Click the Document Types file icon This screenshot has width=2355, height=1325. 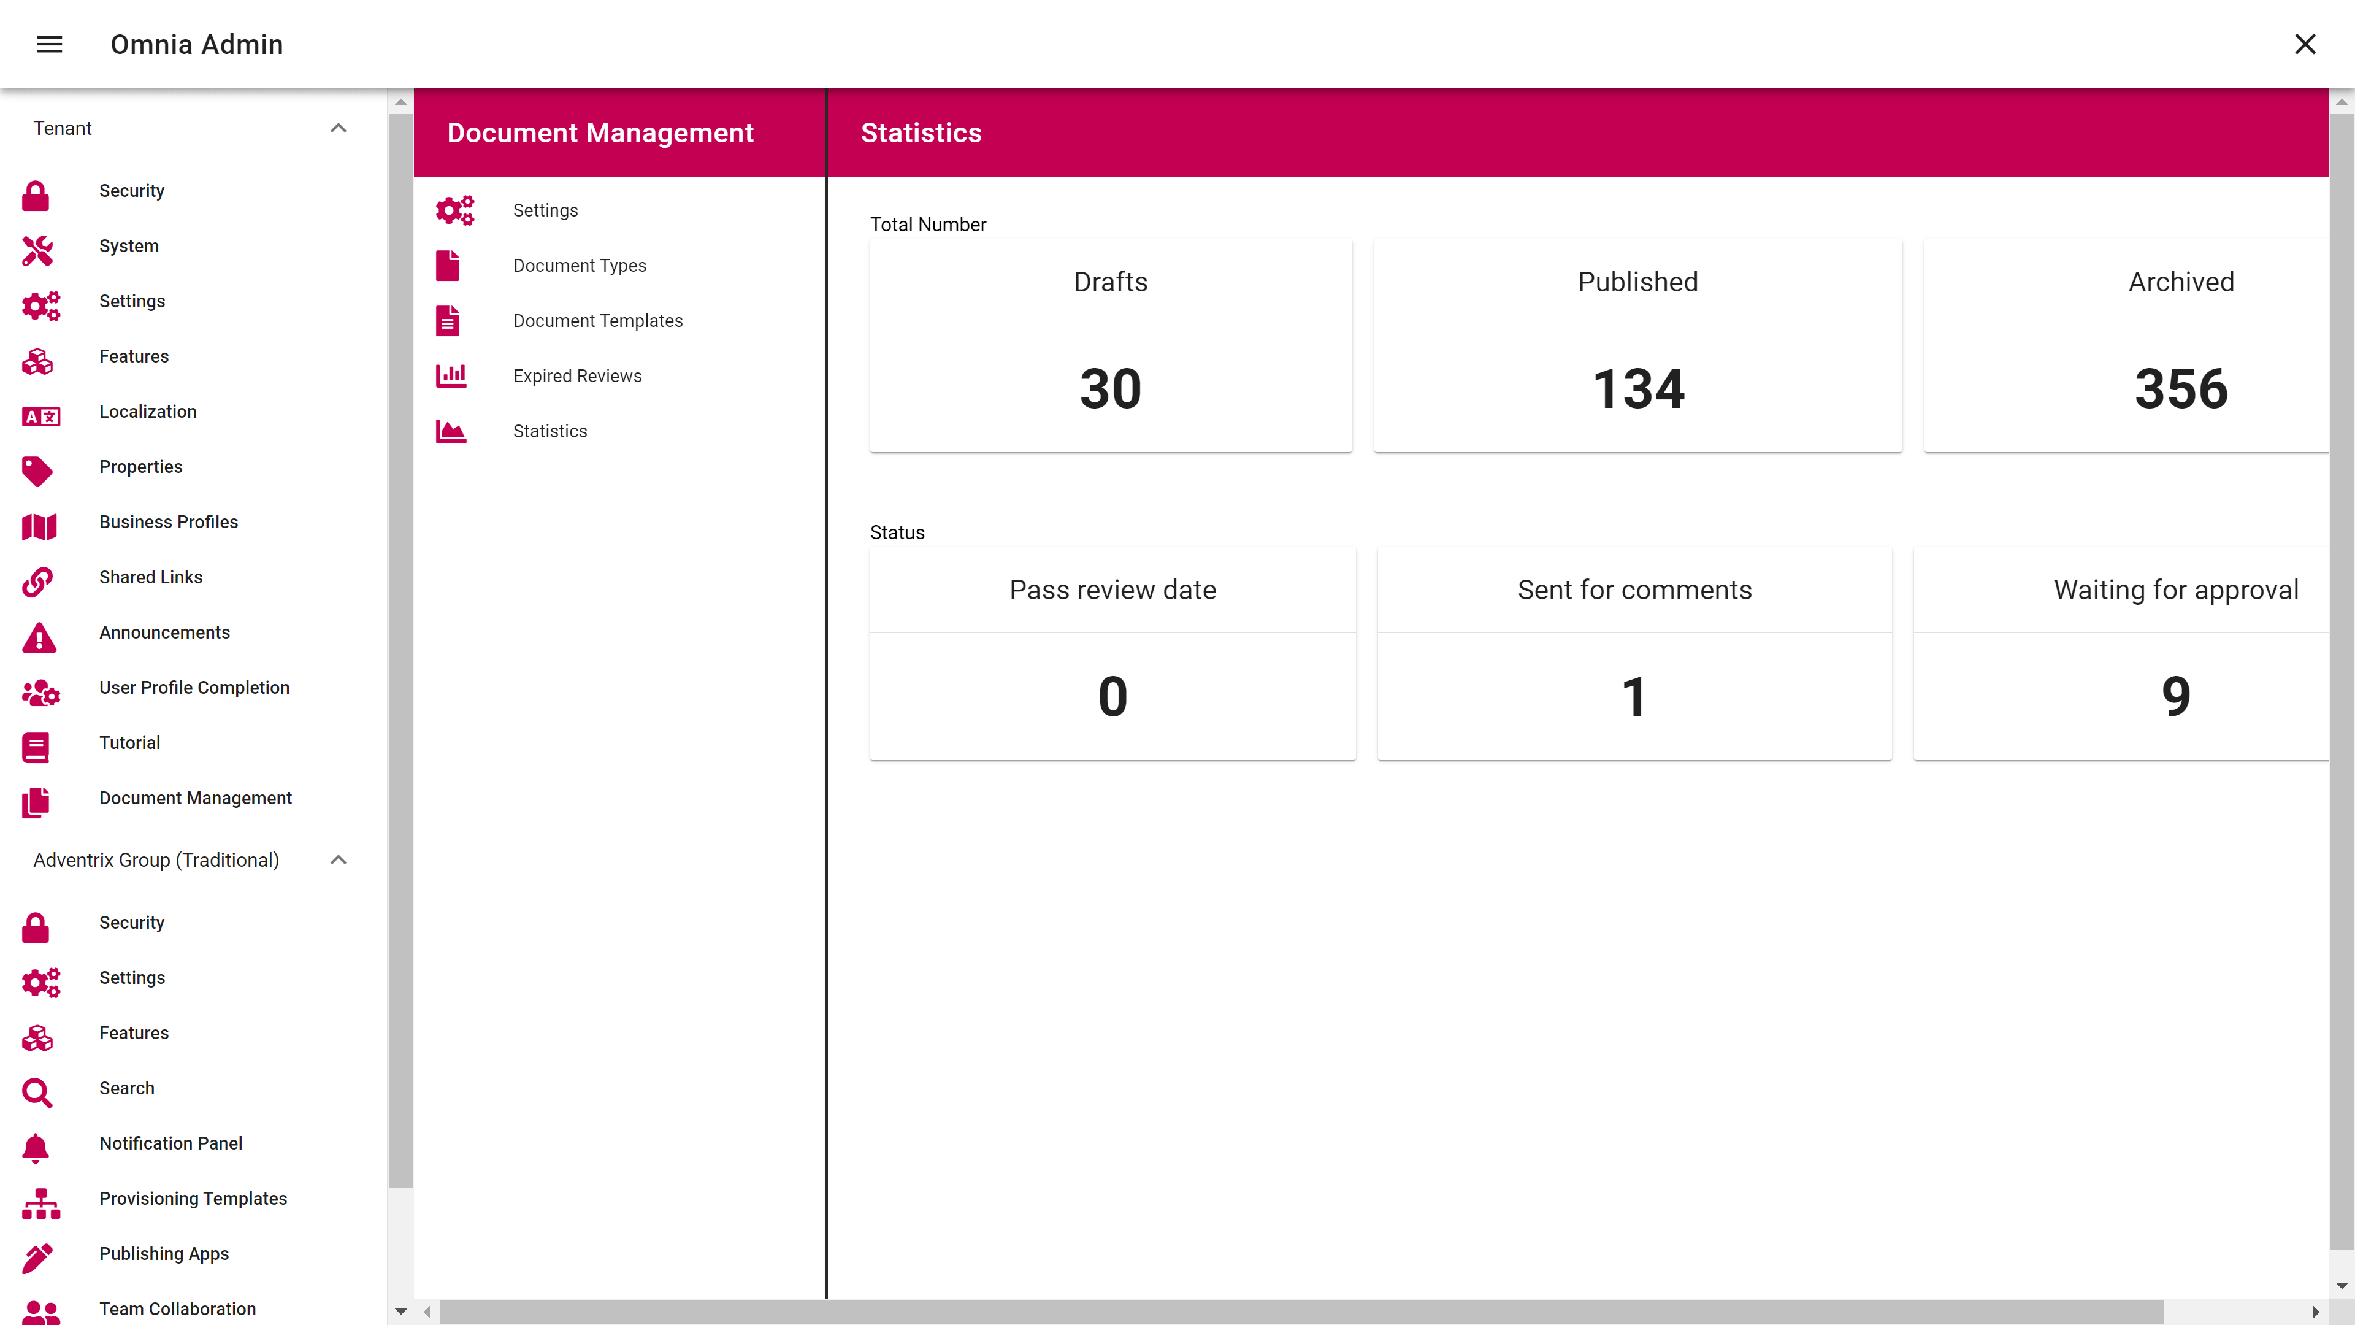tap(448, 265)
